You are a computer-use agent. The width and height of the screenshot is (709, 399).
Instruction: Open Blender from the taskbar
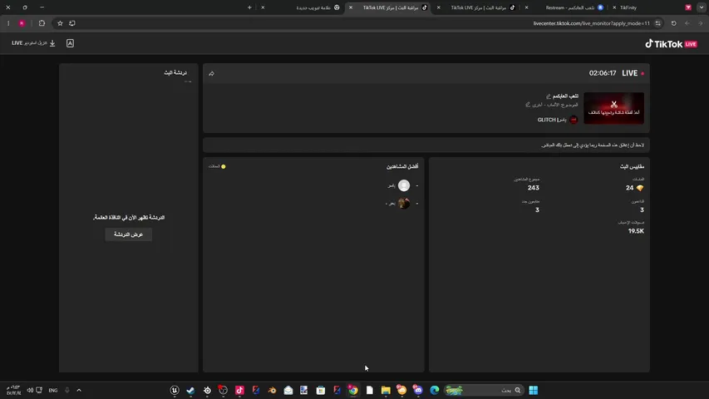[x=272, y=390]
